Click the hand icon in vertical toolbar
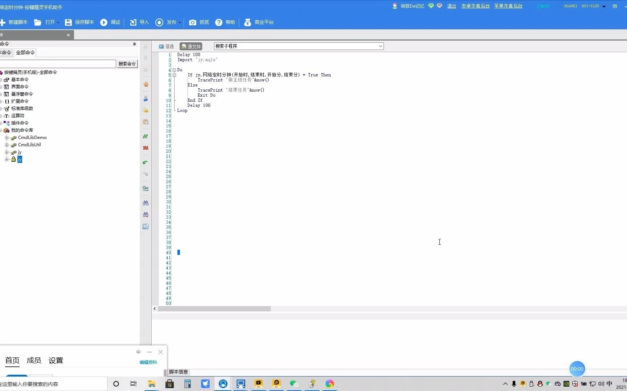627x391 pixels. pyautogui.click(x=146, y=84)
